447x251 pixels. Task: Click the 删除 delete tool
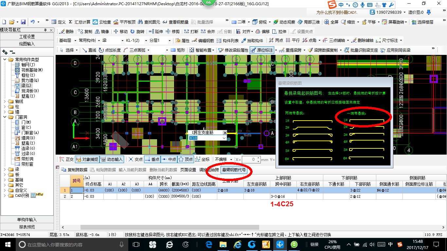click(67, 31)
